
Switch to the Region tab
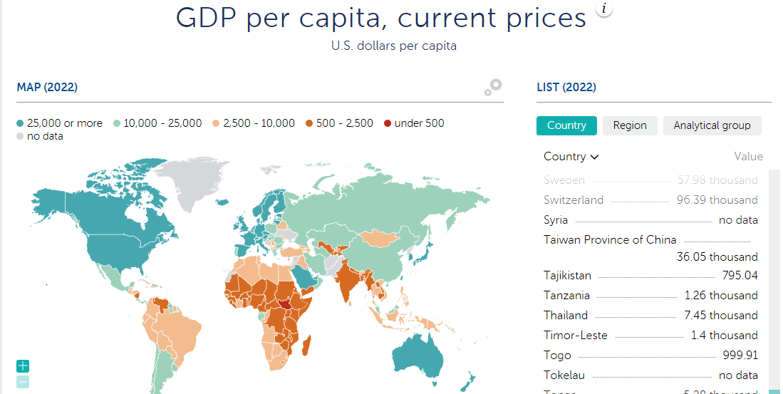pyautogui.click(x=630, y=125)
